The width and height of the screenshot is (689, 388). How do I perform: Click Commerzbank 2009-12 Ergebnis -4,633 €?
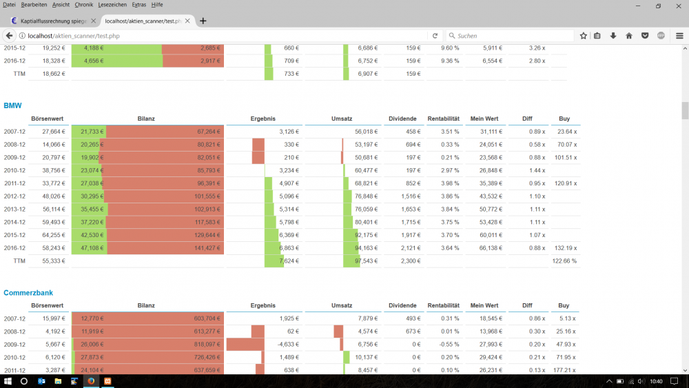point(288,345)
